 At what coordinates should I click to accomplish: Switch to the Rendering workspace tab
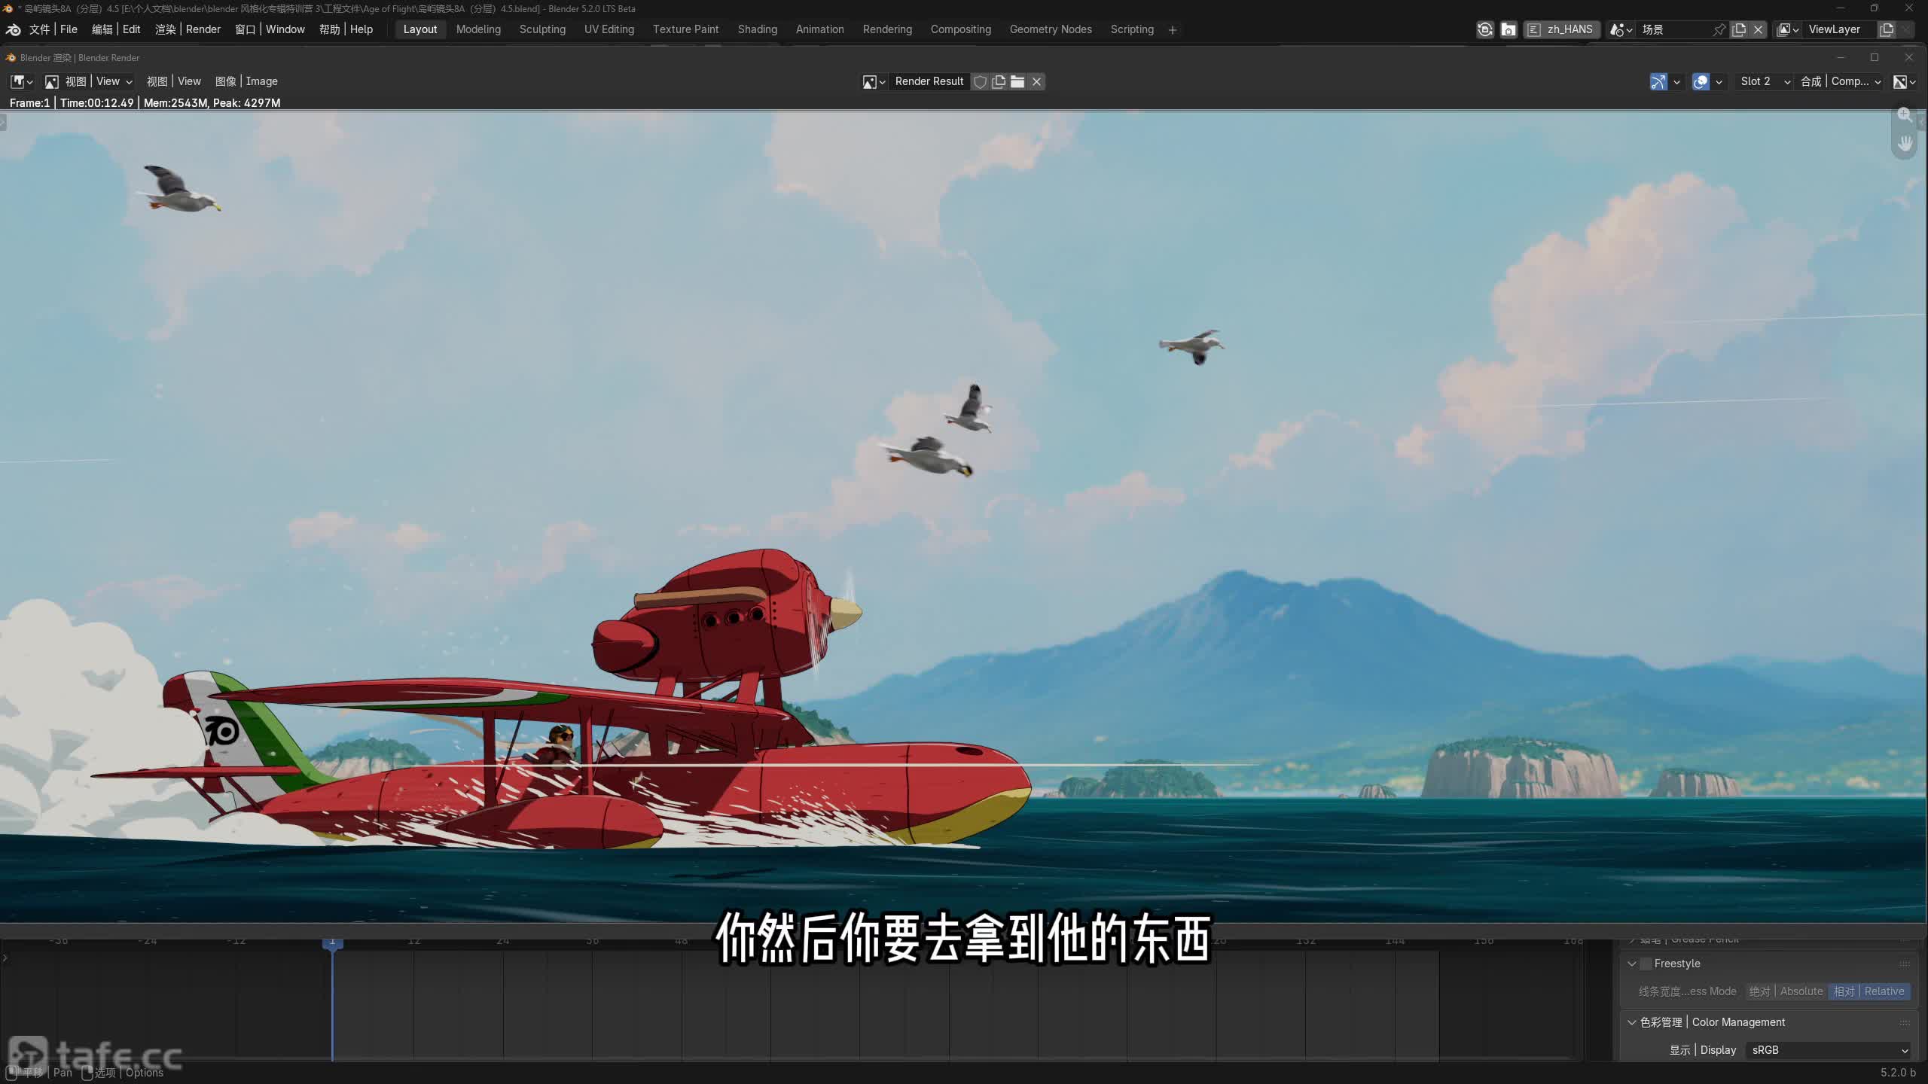pos(887,29)
